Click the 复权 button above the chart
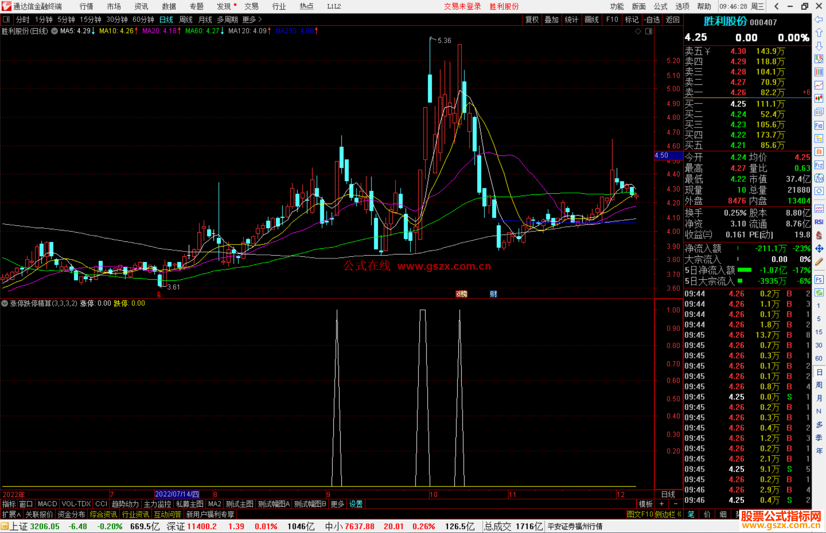Viewport: 826px width, 533px height. pos(532,19)
